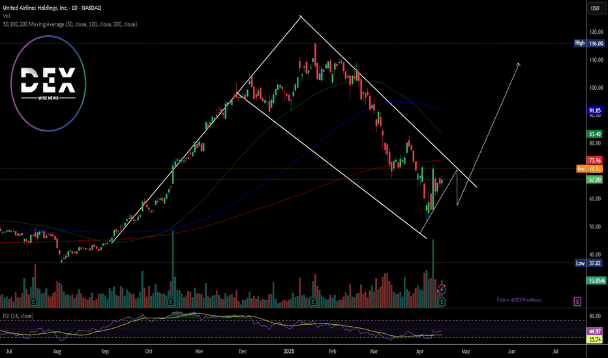Click the Apr label on time axis
The height and width of the screenshot is (358, 608).
point(419,351)
